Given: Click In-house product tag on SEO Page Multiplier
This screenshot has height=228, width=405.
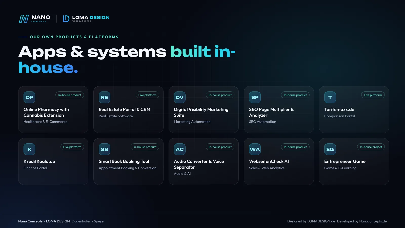Looking at the screenshot, I should pos(295,95).
